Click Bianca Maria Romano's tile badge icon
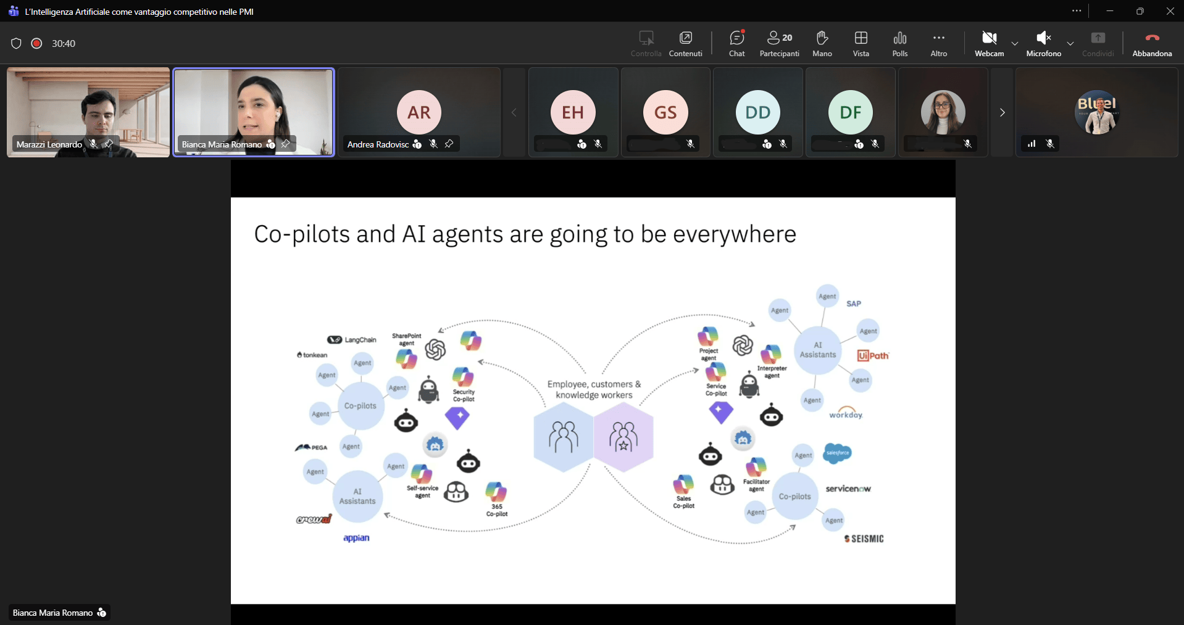This screenshot has width=1184, height=625. coord(270,144)
